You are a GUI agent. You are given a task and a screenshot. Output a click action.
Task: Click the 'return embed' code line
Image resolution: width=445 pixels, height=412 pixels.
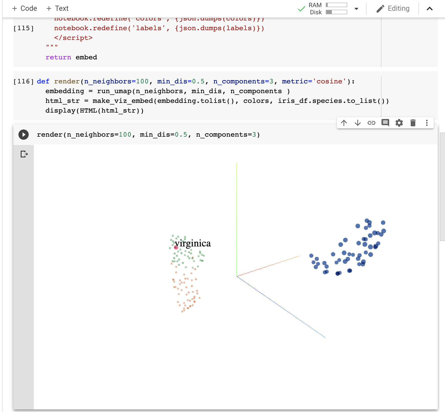point(71,57)
